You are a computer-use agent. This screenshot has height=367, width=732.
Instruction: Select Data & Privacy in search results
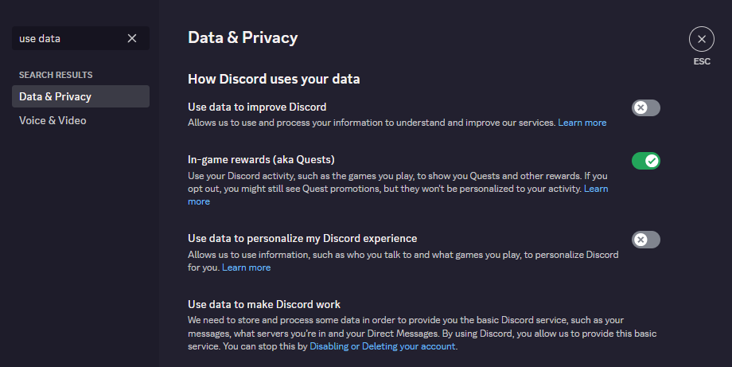point(81,96)
